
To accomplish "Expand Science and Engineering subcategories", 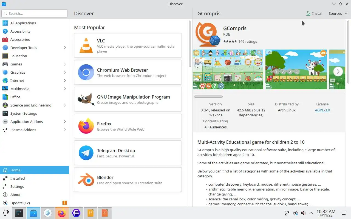I will coord(65,105).
